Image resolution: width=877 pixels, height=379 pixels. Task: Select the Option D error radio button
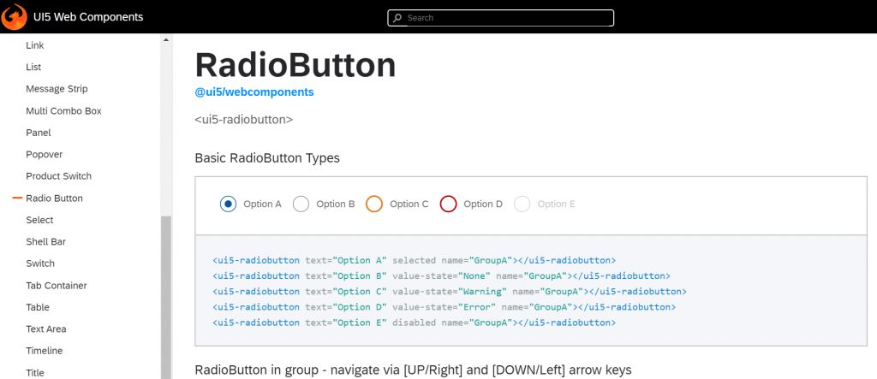click(x=449, y=204)
